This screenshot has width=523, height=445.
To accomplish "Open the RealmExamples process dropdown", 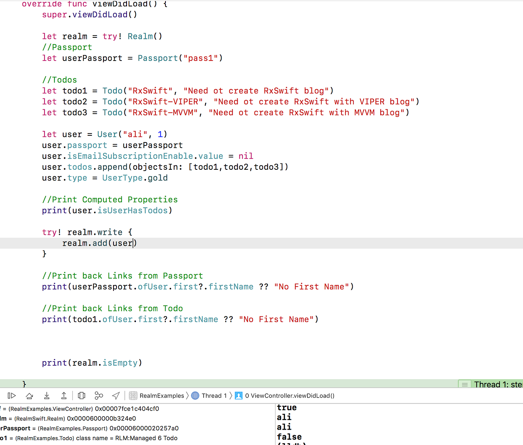I will click(x=162, y=395).
